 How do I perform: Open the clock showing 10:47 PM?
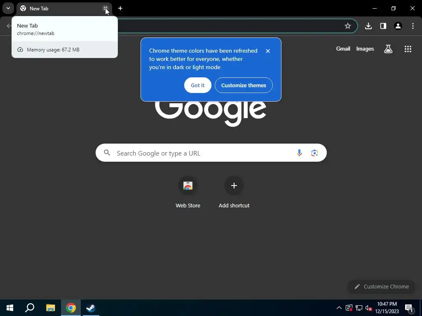pos(387,308)
